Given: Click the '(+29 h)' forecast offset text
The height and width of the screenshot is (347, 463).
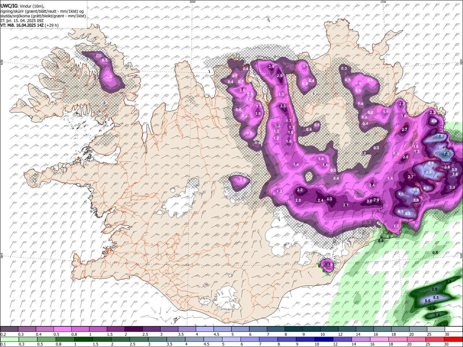Looking at the screenshot, I should 52,25.
